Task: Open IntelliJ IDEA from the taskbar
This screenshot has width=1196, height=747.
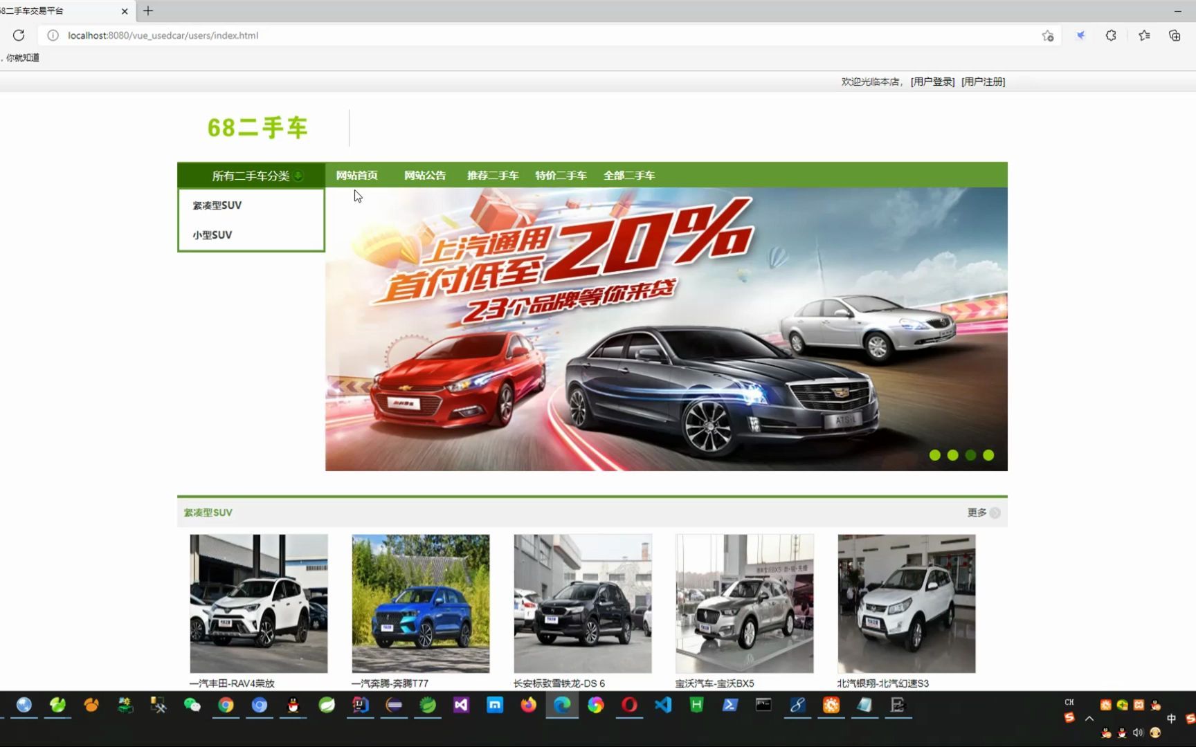Action: click(360, 705)
